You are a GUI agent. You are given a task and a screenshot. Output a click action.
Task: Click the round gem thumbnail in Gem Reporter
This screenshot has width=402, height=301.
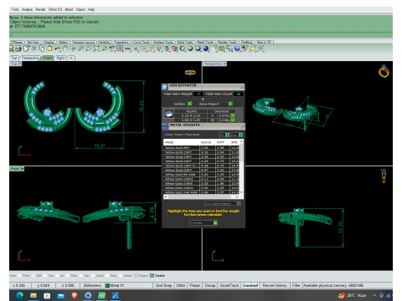pyautogui.click(x=168, y=114)
